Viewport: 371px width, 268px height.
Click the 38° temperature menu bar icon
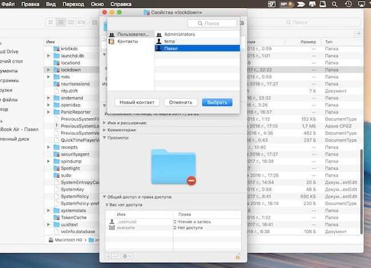coord(287,4)
